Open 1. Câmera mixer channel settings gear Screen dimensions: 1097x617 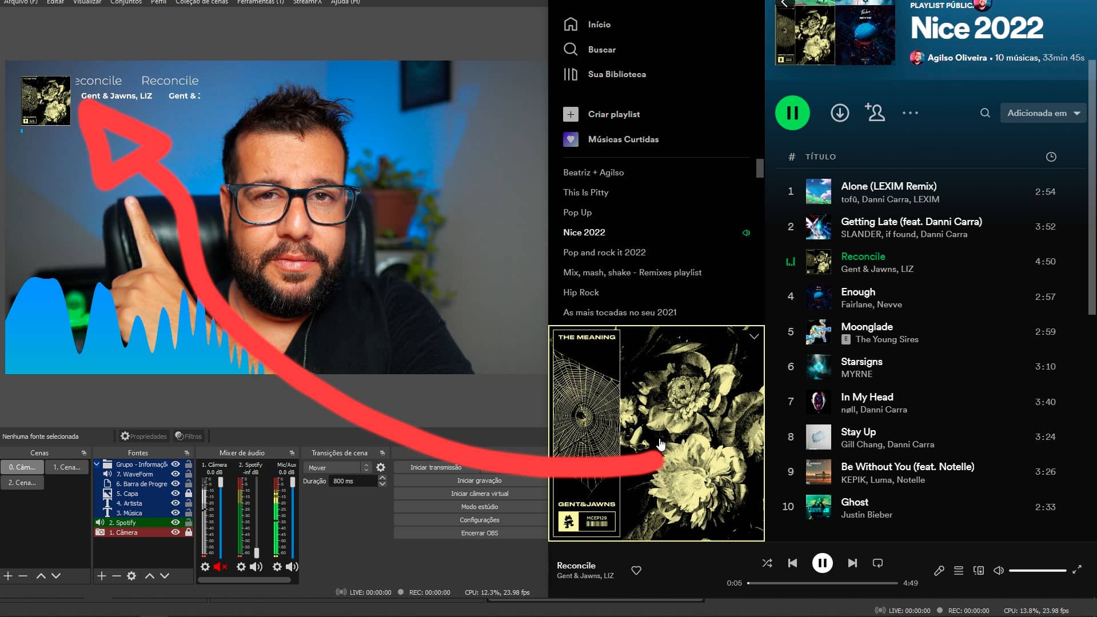pyautogui.click(x=205, y=567)
